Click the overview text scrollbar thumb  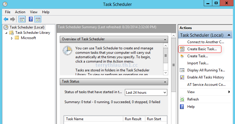(x=166, y=56)
